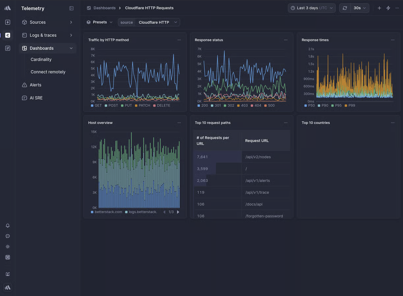Click the add panel plus icon
This screenshot has width=403, height=296.
coord(379,8)
